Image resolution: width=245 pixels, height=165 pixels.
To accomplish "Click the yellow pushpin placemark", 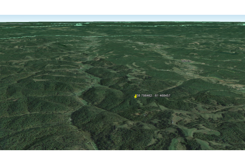I will pyautogui.click(x=136, y=96).
